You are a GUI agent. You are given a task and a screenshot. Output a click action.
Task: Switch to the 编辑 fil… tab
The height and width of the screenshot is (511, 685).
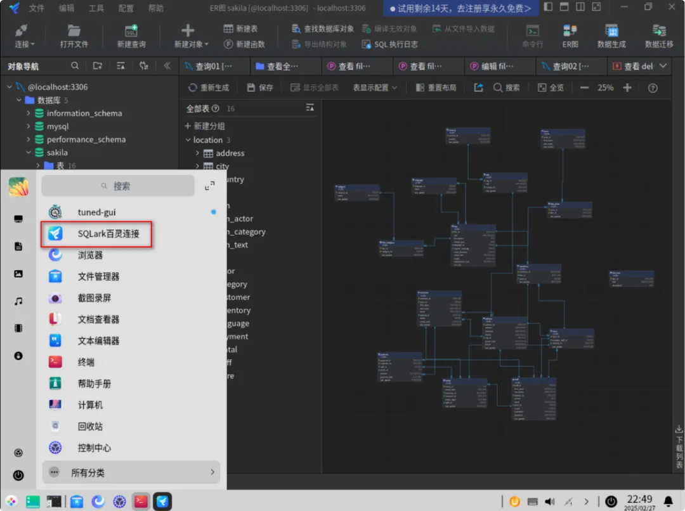[499, 67]
